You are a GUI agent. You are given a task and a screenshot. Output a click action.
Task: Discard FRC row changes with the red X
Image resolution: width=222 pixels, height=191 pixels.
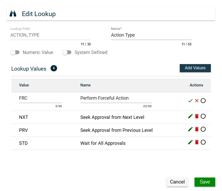coord(197,101)
